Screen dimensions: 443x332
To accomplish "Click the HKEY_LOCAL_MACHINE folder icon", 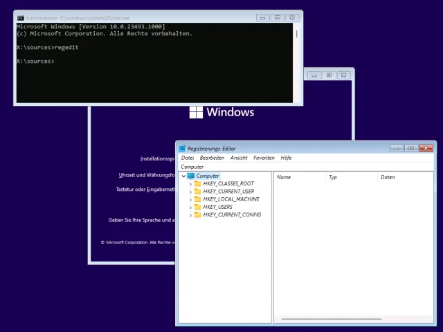I will [198, 199].
